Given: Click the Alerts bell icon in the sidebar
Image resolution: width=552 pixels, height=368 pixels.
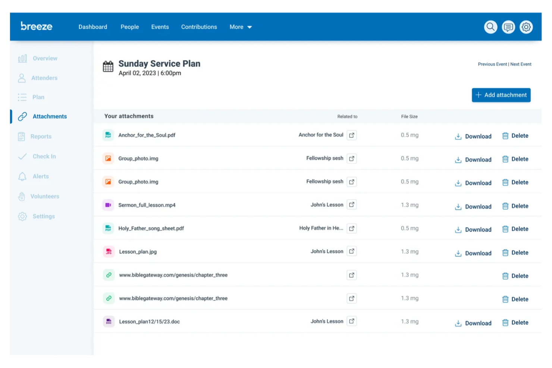Looking at the screenshot, I should coord(22,176).
